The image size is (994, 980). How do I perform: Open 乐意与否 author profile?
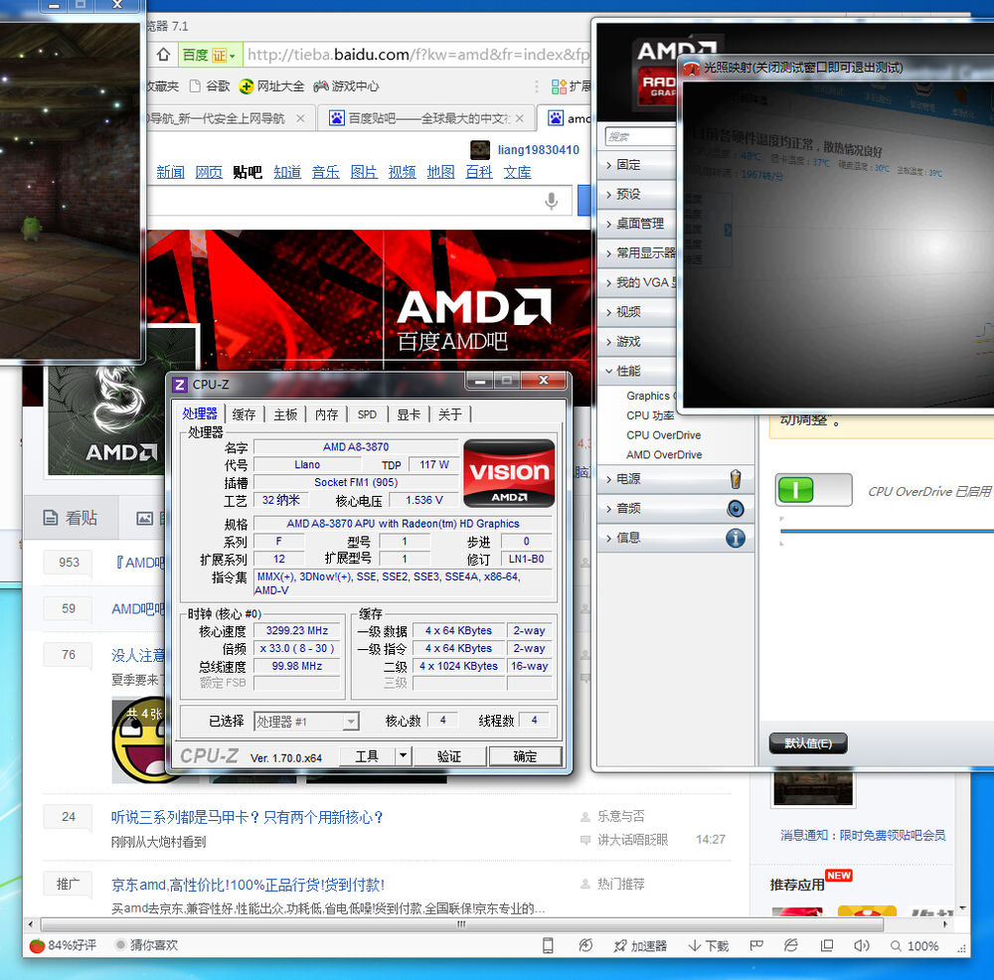(620, 816)
